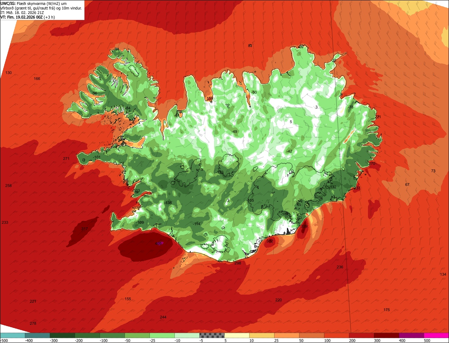Click the title text 'UWC/IG: Flæði skynvarma'
The height and width of the screenshot is (343, 449).
tap(24, 3)
